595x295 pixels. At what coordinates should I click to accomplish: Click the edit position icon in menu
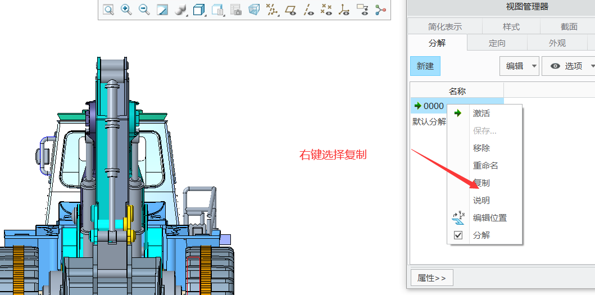458,218
